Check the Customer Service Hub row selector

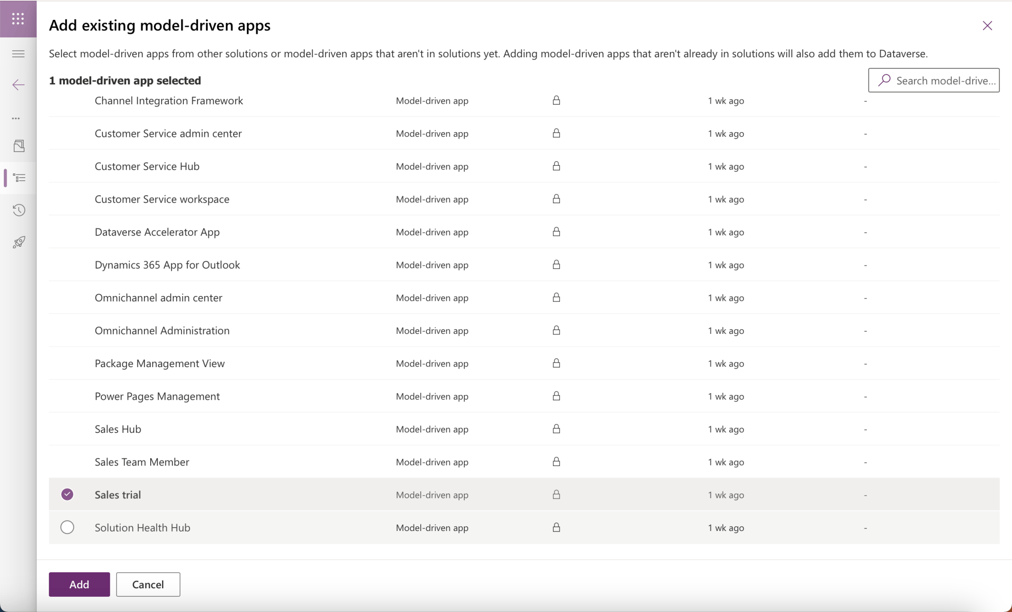pos(67,166)
